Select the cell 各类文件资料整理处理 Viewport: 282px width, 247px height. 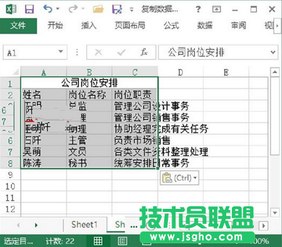pyautogui.click(x=135, y=151)
